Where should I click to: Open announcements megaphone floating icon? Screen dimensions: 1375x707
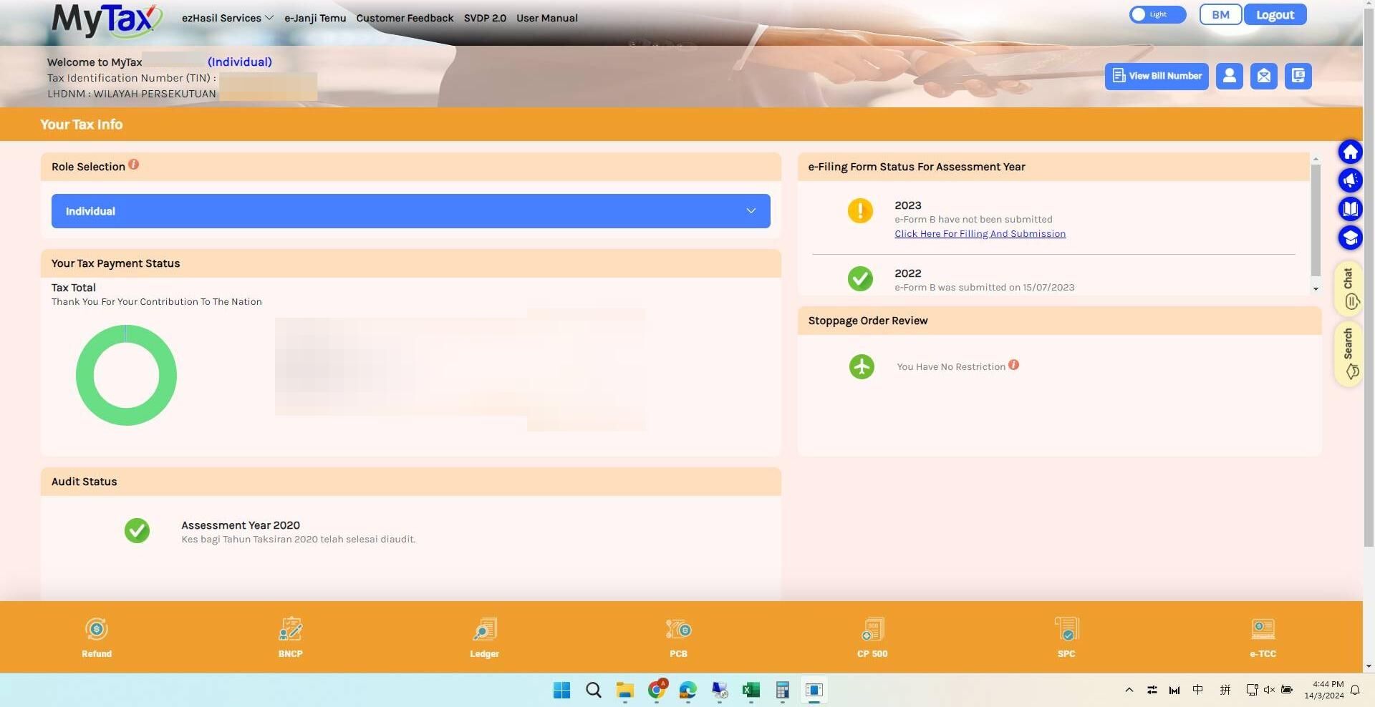(x=1350, y=180)
